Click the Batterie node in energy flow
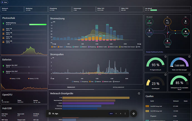 [168, 42]
